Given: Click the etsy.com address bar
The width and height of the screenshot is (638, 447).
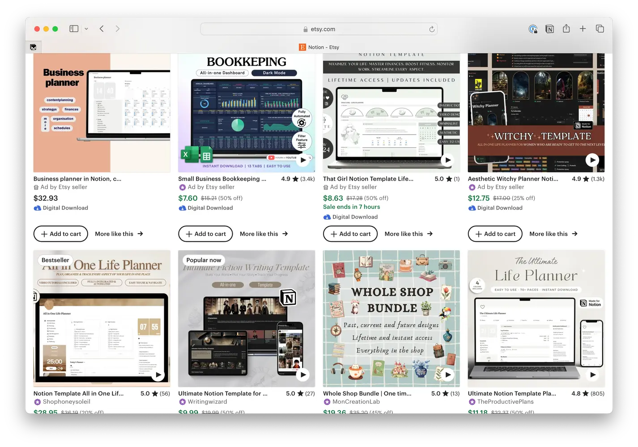Looking at the screenshot, I should click(x=319, y=29).
